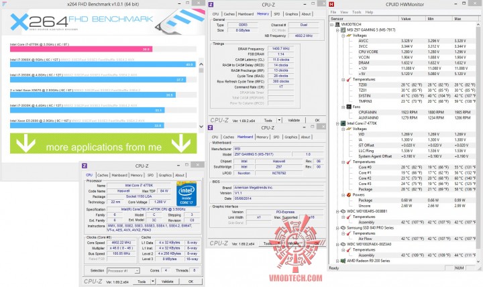Open Tools dropdown arrow in Memory CPU-Z window
Viewport: 483px width, 287px height.
(x=279, y=120)
